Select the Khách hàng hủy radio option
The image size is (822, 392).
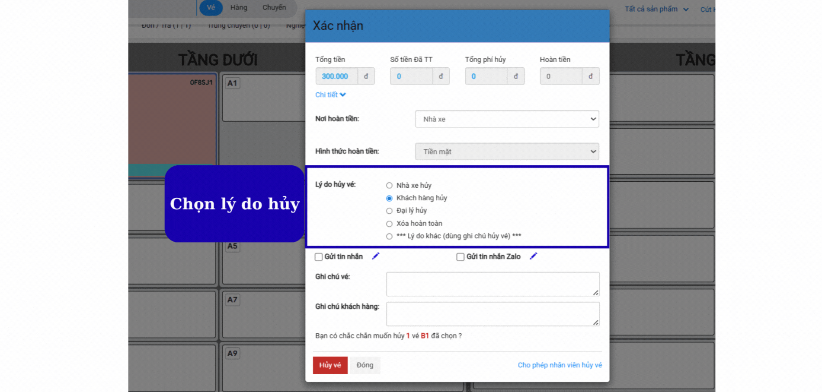(x=389, y=198)
